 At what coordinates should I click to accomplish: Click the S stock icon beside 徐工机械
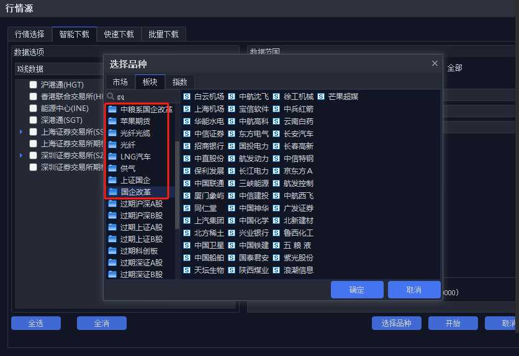click(x=276, y=97)
